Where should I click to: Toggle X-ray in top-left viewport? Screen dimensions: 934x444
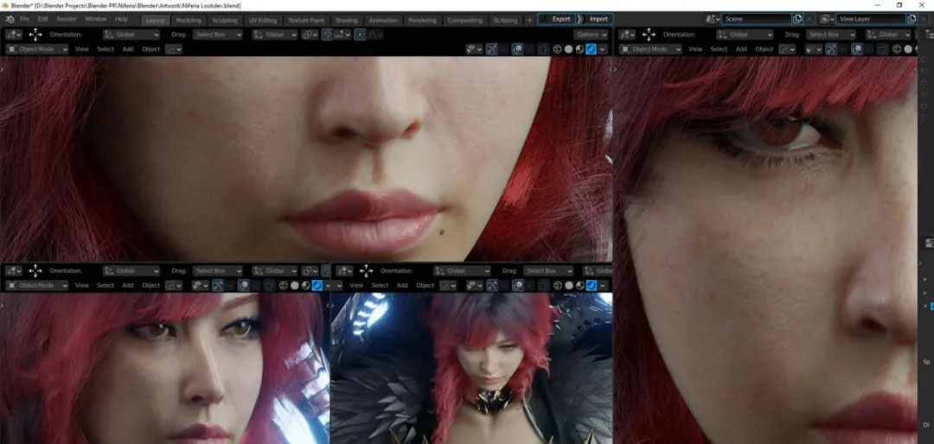click(x=542, y=48)
